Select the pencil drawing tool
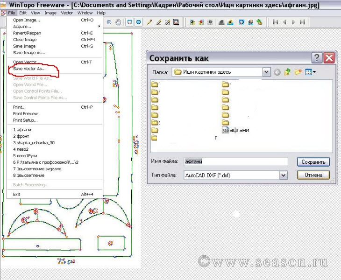Image resolution: width=341 pixels, height=280 pixels. tap(149, 22)
